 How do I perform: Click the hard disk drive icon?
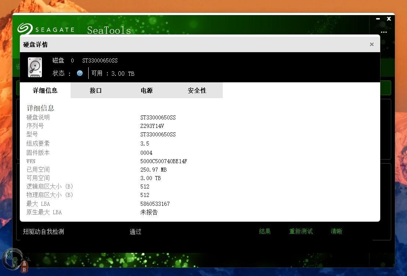click(x=35, y=68)
